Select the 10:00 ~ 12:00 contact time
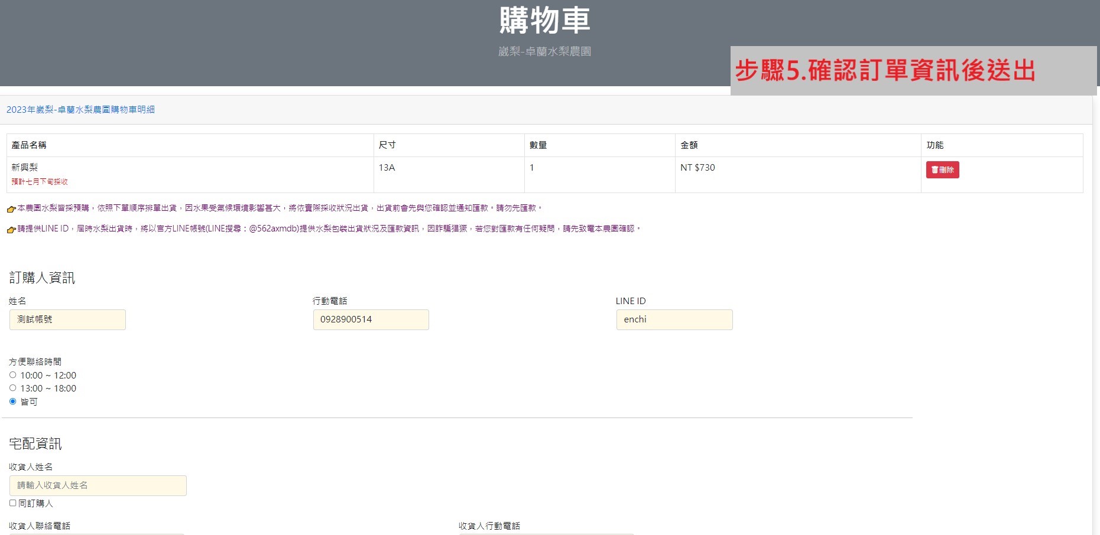 [x=12, y=375]
